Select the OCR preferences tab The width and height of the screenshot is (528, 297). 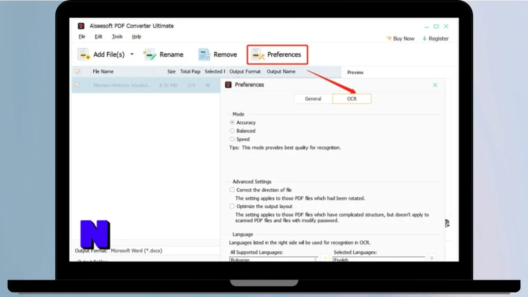pyautogui.click(x=352, y=98)
